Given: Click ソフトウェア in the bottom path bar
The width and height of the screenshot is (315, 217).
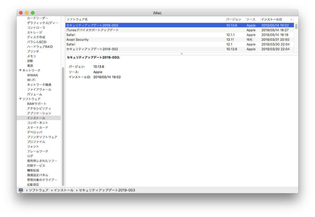Looking at the screenshot, I should 39,190.
